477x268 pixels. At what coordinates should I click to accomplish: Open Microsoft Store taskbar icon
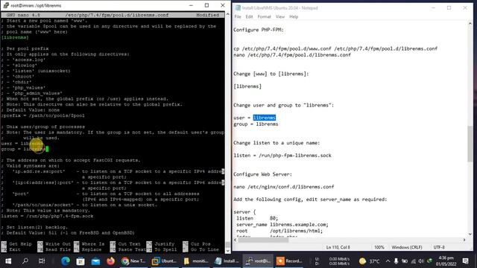click(x=80, y=261)
